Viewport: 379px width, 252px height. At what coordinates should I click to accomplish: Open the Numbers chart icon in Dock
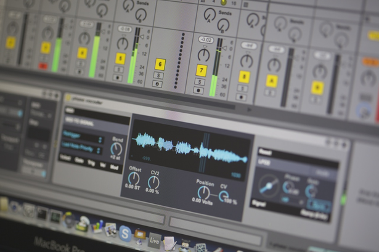98,226
